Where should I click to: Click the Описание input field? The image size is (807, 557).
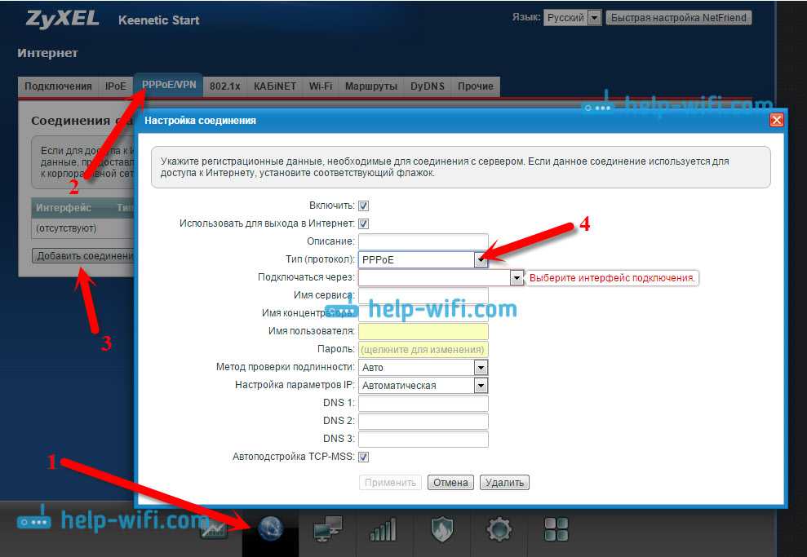(423, 241)
